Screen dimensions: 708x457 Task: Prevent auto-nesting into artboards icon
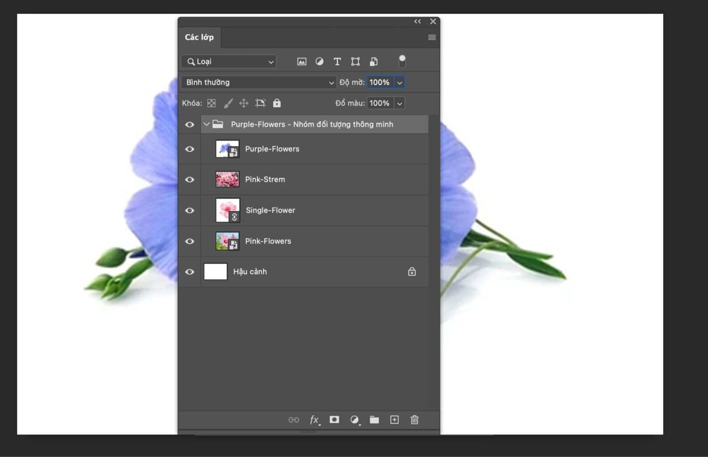(x=261, y=103)
